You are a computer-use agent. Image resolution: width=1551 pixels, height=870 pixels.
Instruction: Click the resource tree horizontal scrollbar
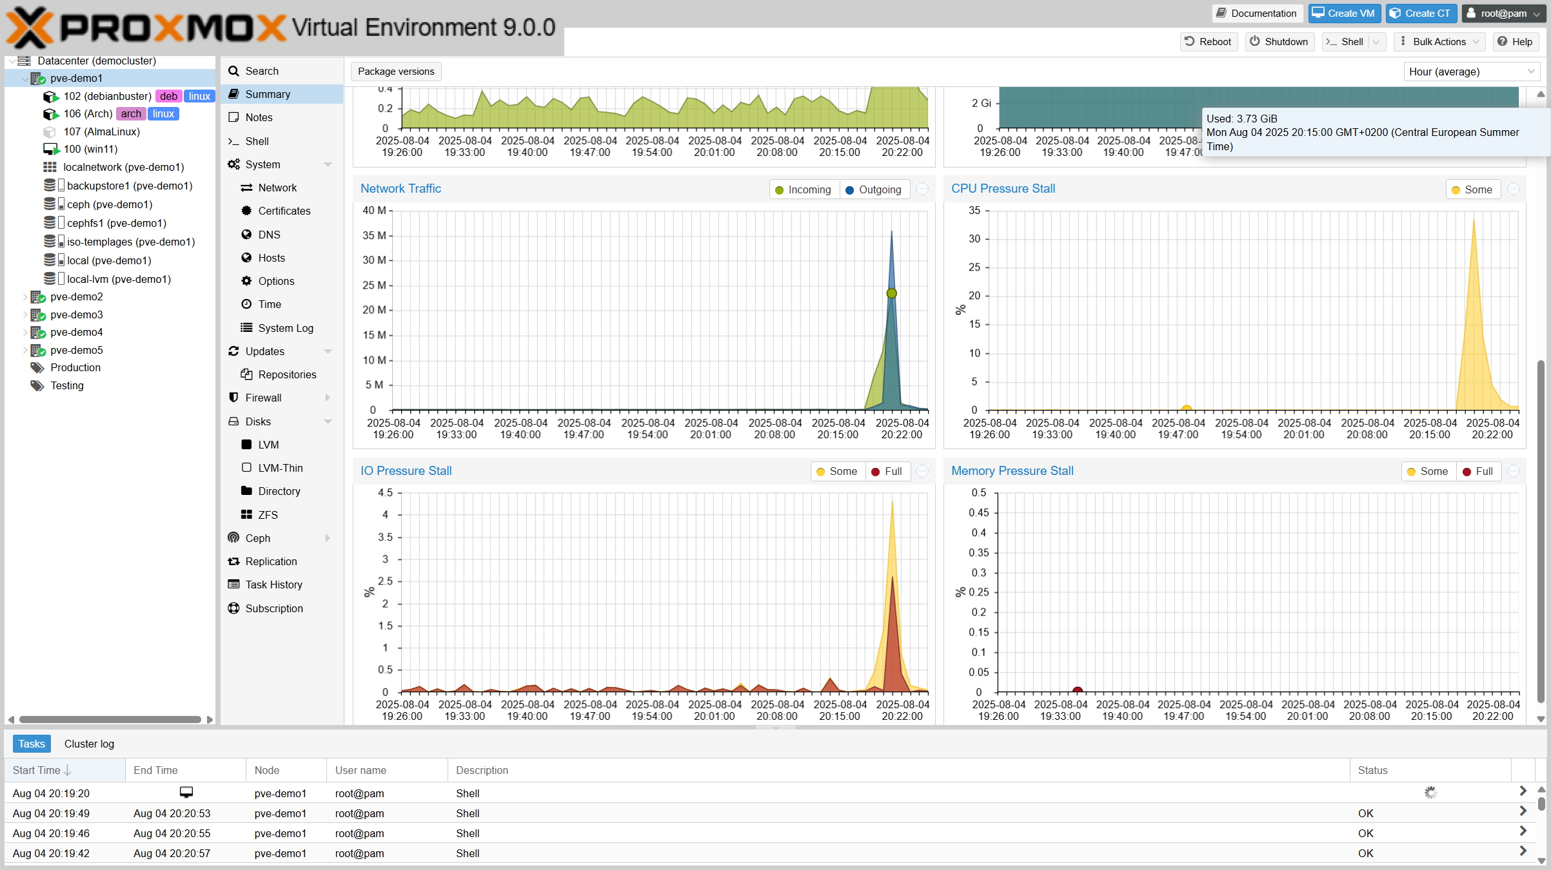click(x=110, y=719)
